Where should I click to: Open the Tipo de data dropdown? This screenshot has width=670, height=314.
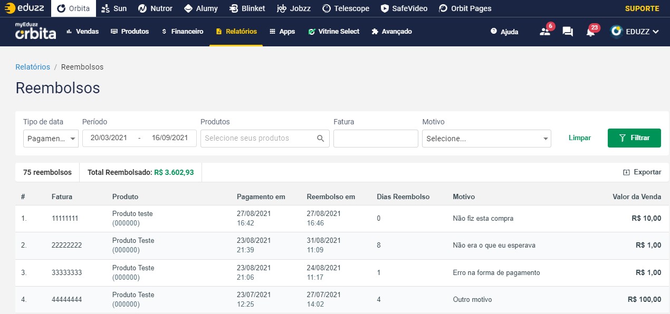[x=51, y=139]
